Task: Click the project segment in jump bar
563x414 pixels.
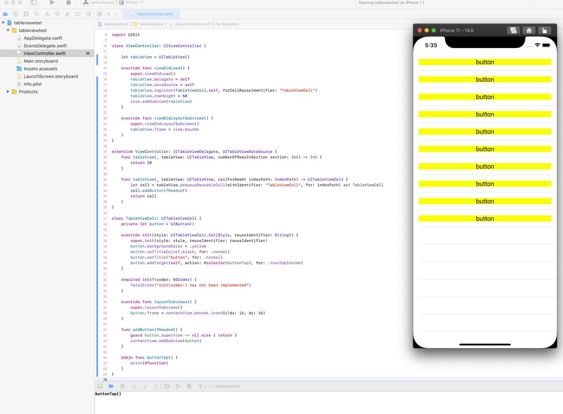Action: tap(113, 24)
